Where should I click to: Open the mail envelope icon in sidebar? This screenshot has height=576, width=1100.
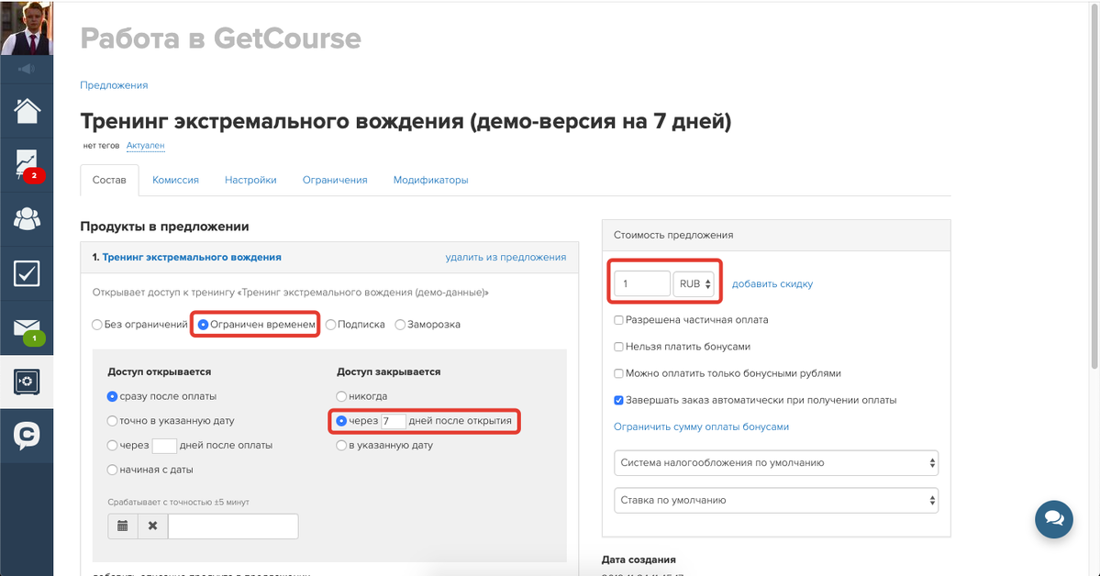[x=27, y=328]
